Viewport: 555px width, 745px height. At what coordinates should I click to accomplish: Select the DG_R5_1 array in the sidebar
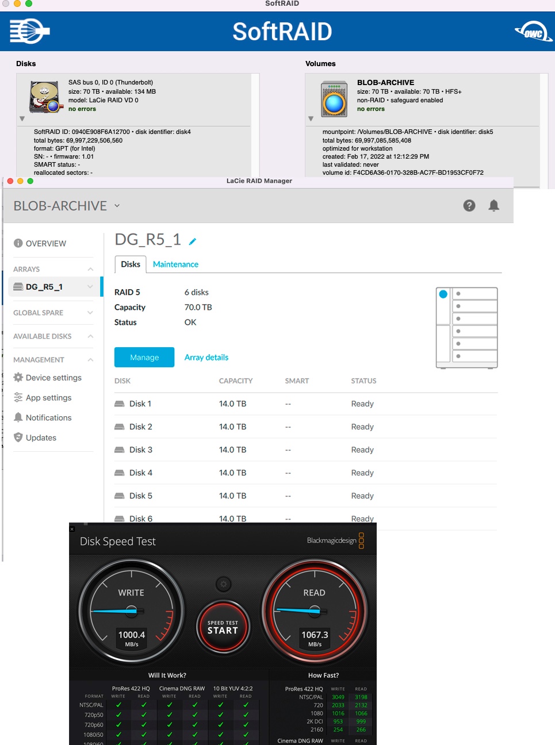44,287
